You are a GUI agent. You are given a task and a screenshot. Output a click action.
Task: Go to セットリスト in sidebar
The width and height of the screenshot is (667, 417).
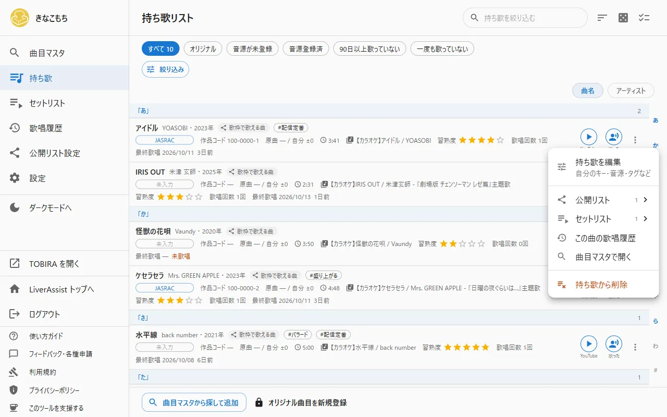tap(64, 103)
